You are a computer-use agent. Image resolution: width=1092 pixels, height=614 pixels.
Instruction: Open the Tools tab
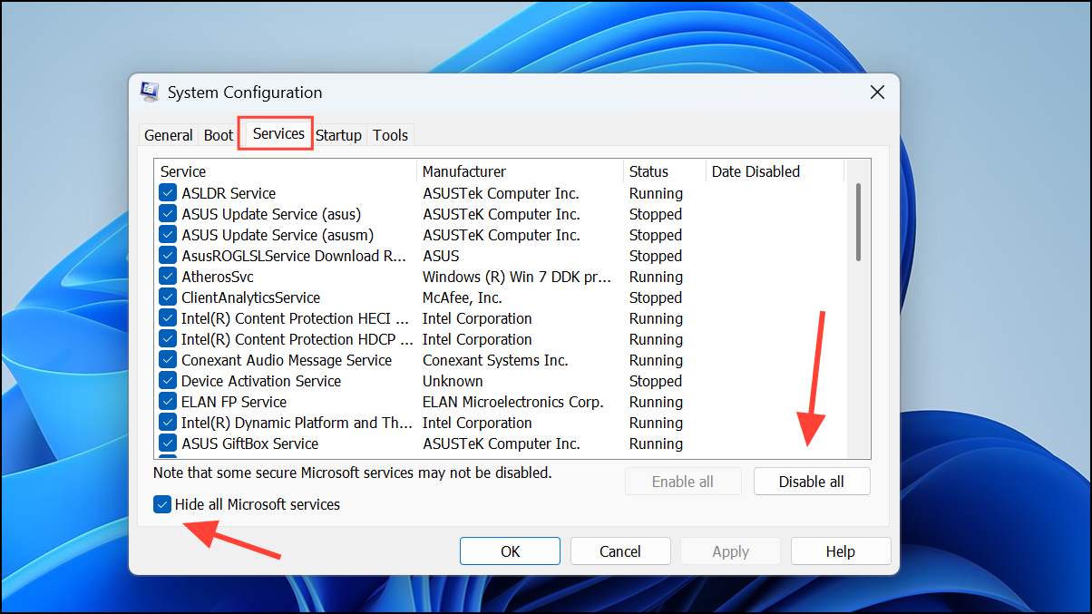coord(390,134)
